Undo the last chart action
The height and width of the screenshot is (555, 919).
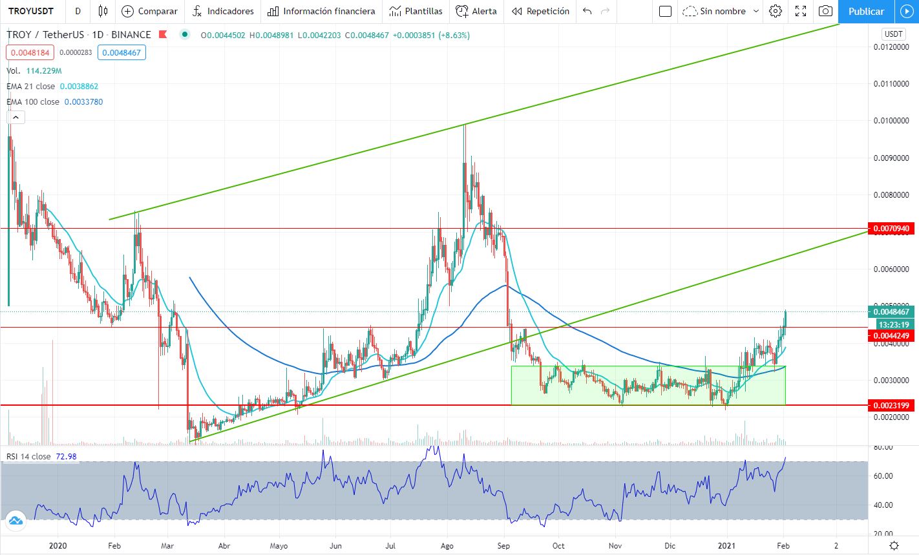point(587,11)
